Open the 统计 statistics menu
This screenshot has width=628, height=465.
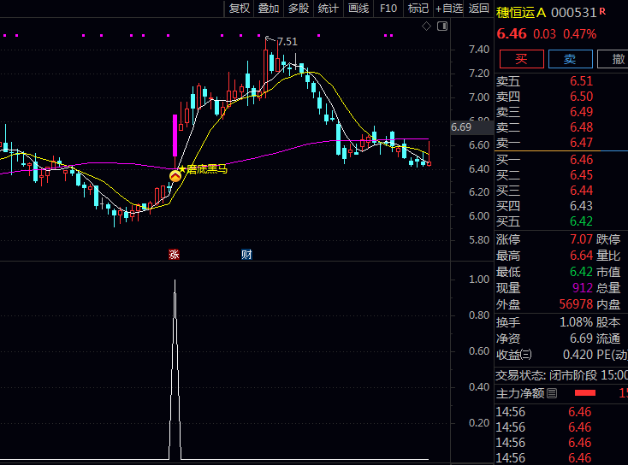click(x=328, y=9)
